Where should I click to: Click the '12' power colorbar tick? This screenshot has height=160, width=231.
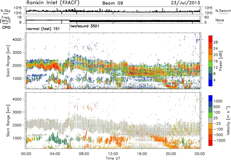click(215, 68)
